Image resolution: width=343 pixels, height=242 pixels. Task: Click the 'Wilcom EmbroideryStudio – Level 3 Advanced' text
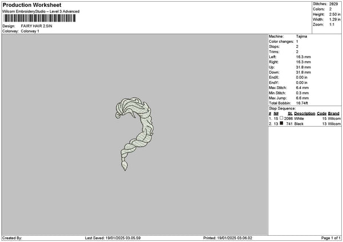click(41, 11)
